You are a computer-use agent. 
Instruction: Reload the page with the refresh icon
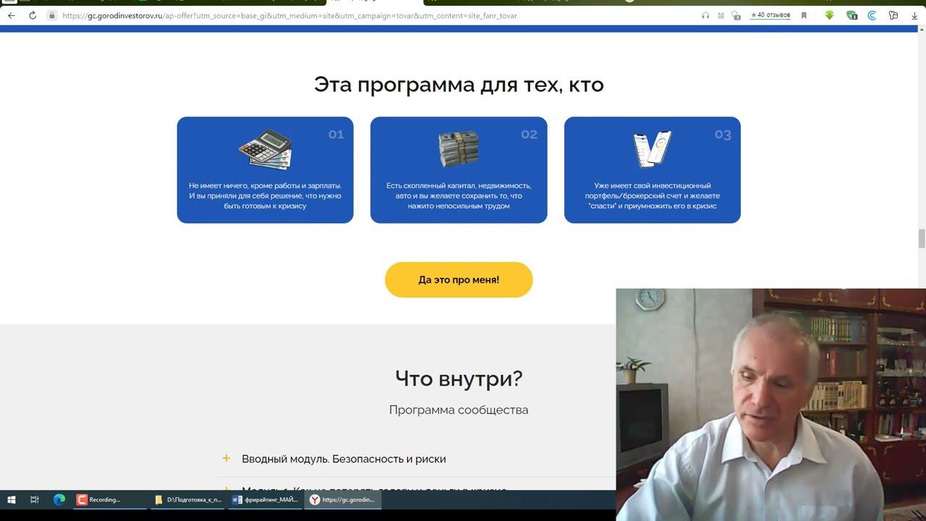pyautogui.click(x=33, y=15)
